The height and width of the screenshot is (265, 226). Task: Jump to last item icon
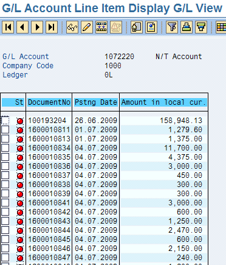[x=52, y=27]
